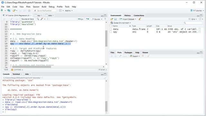
Task: Click the editor horizontal scrollbar thumb
Action: pos(32,67)
